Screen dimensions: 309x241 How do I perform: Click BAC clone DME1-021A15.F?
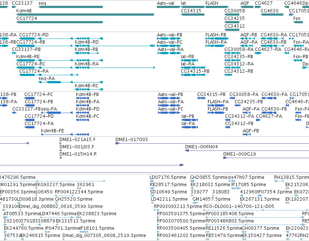(x=77, y=140)
